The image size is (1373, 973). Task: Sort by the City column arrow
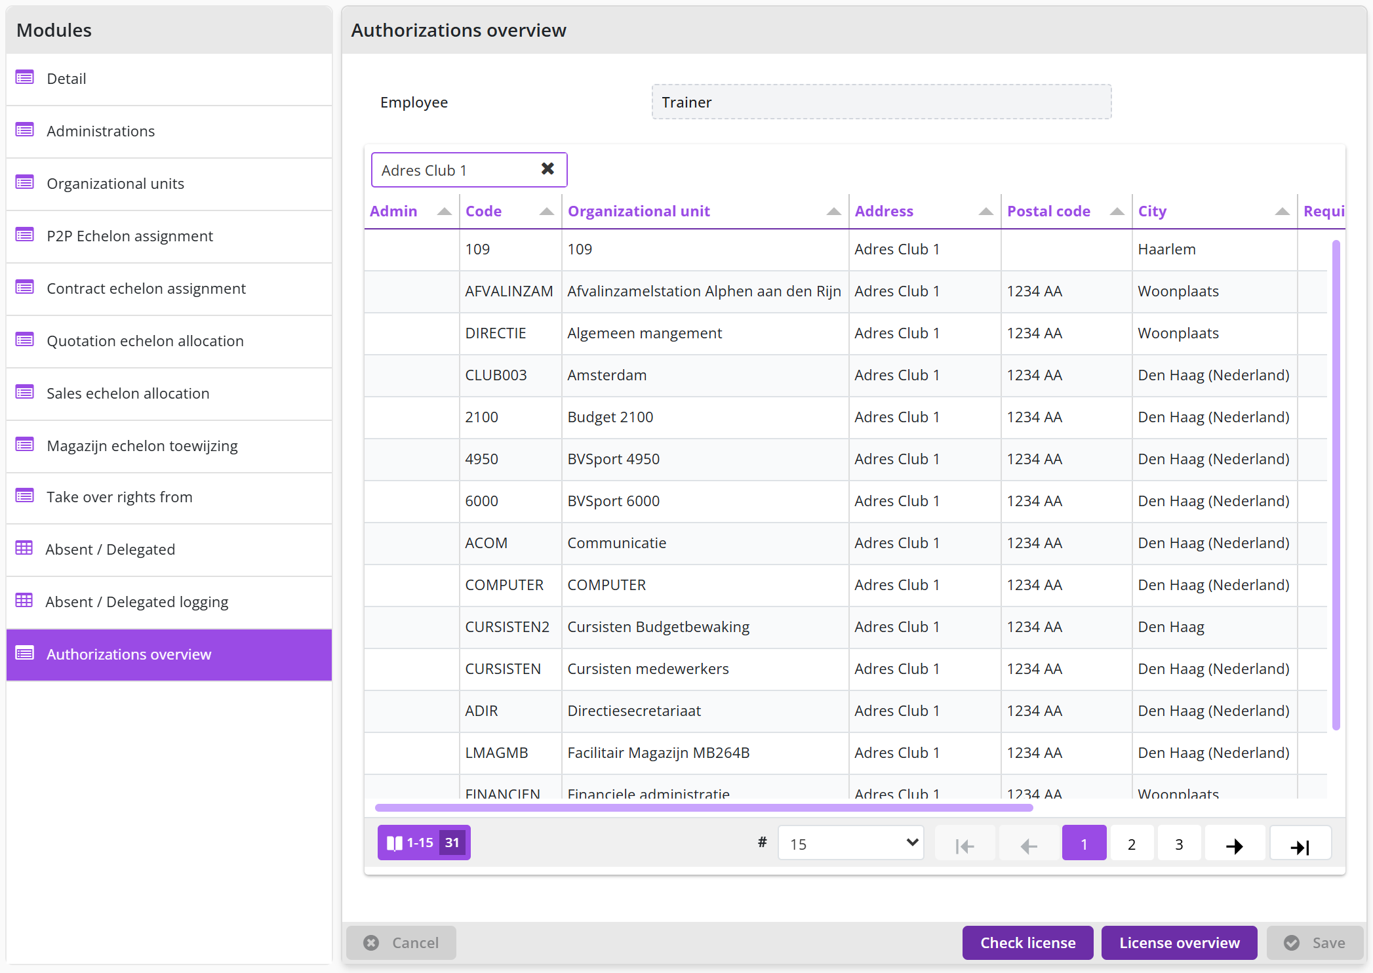tap(1283, 211)
